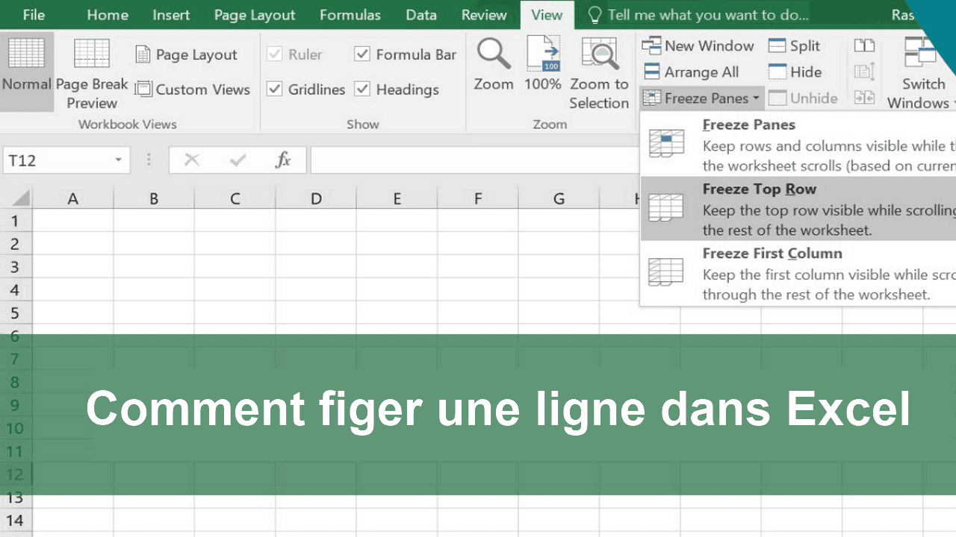Open the Formulas ribbon tab
Viewport: 956px width, 537px height.
[x=350, y=15]
